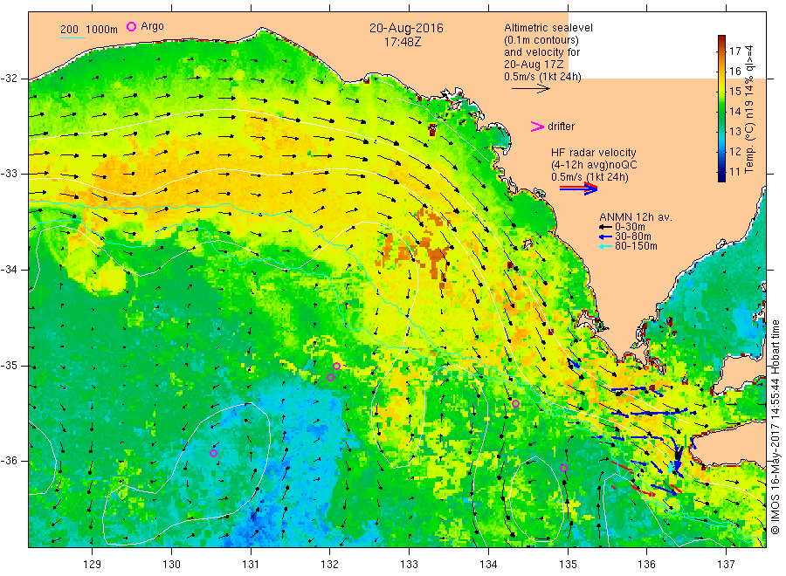Click the longitude axis label '133'
Screen dimensions: 786x576
click(x=409, y=565)
